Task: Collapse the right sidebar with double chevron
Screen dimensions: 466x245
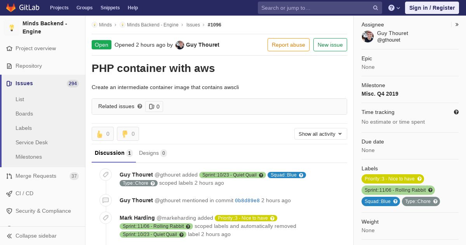Action: (457, 24)
